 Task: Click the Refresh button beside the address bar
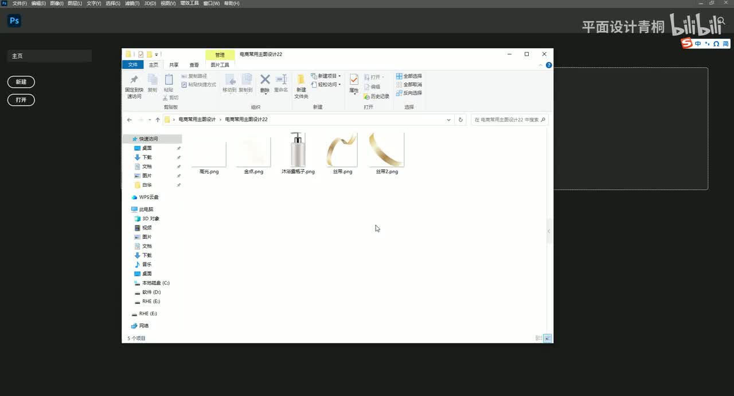coord(460,120)
